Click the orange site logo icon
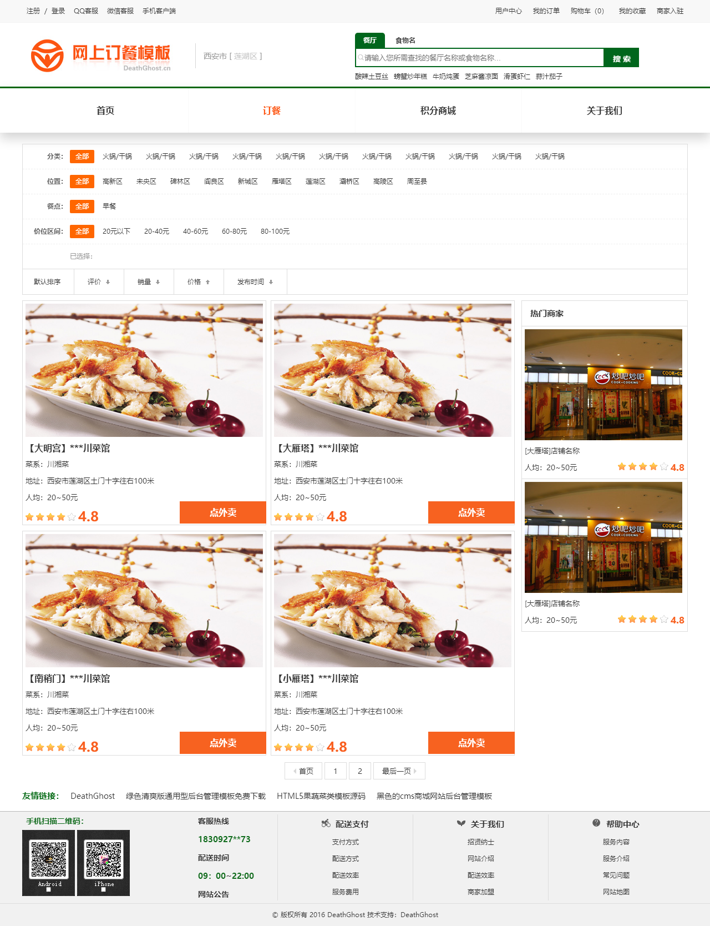 click(47, 56)
